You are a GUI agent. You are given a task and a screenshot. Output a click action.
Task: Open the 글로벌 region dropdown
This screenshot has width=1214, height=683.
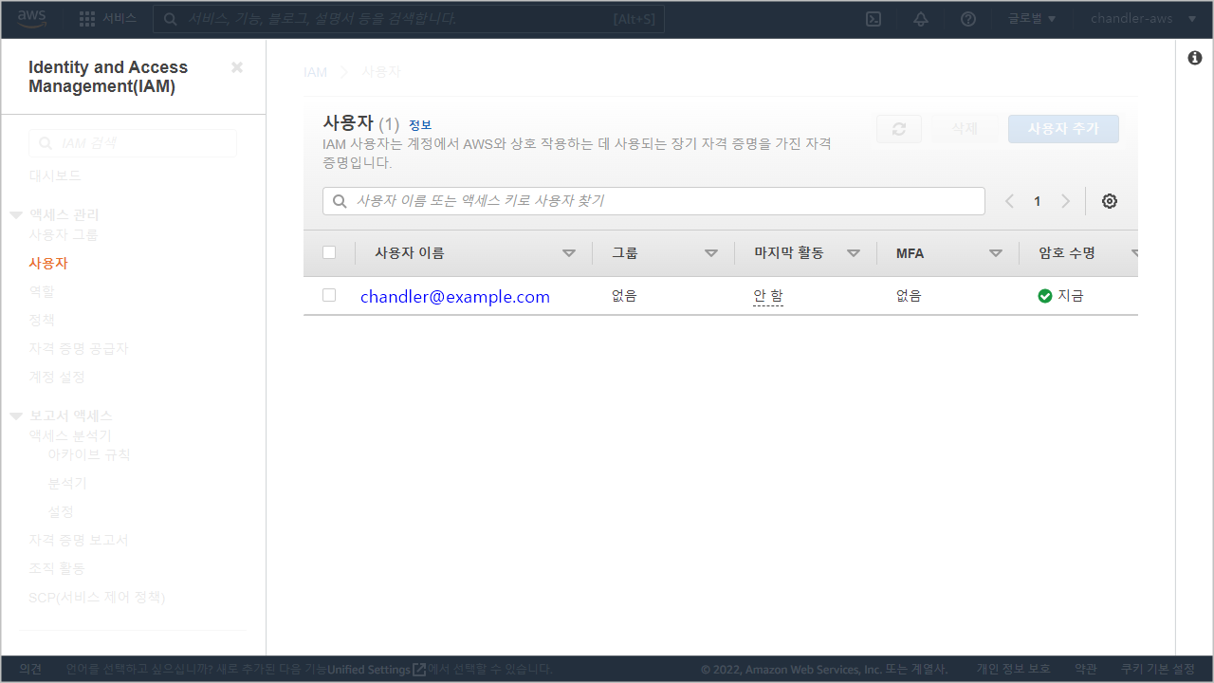[1032, 19]
